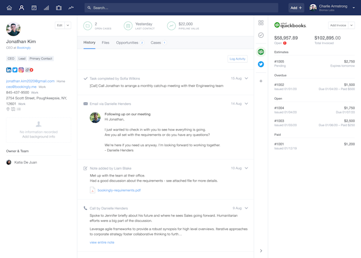Viewport: 361px width, 258px height.
Task: Expand the 15 Aug task entry chevron
Action: 246,79
